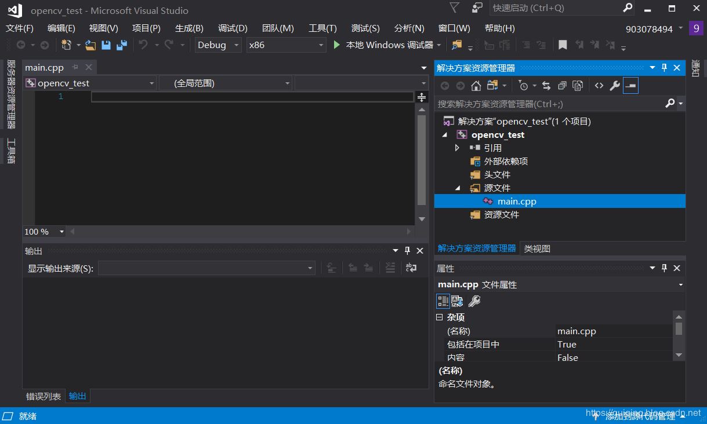Click the bookmark icon in main toolbar
The width and height of the screenshot is (707, 424).
click(563, 45)
